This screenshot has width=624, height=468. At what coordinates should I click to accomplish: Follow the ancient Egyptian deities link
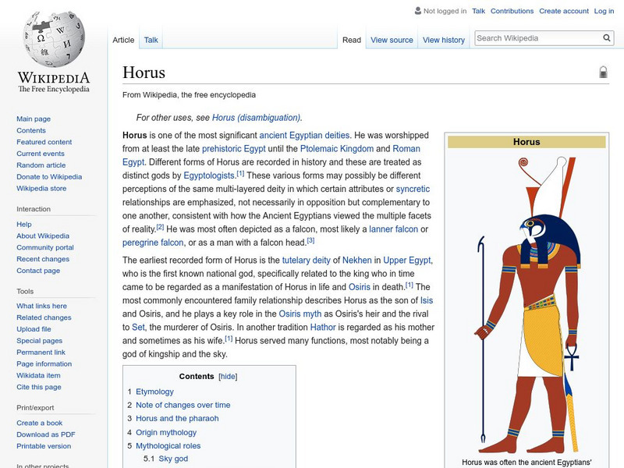coord(304,135)
